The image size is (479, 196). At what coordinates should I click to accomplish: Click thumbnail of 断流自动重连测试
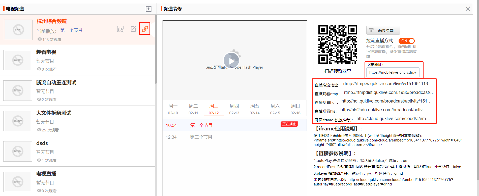tap(18, 90)
